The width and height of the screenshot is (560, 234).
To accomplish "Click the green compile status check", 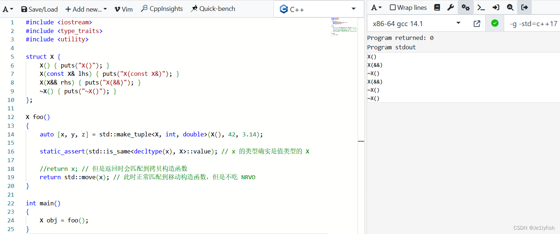I will (495, 22).
